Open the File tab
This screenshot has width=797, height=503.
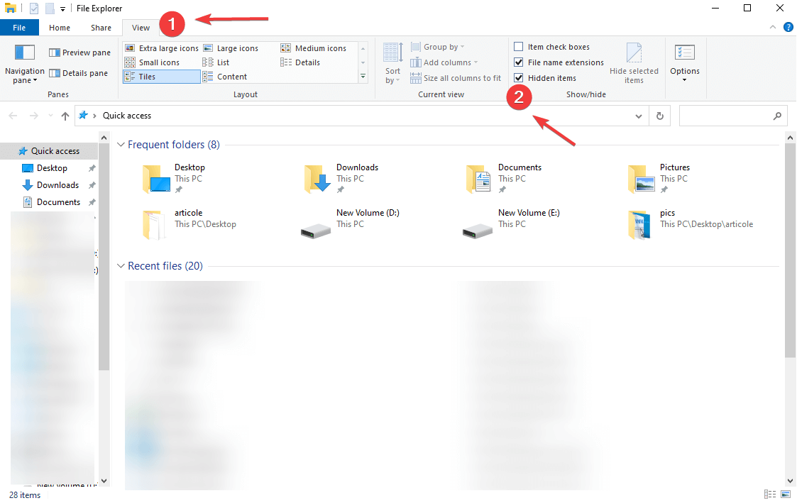point(19,28)
